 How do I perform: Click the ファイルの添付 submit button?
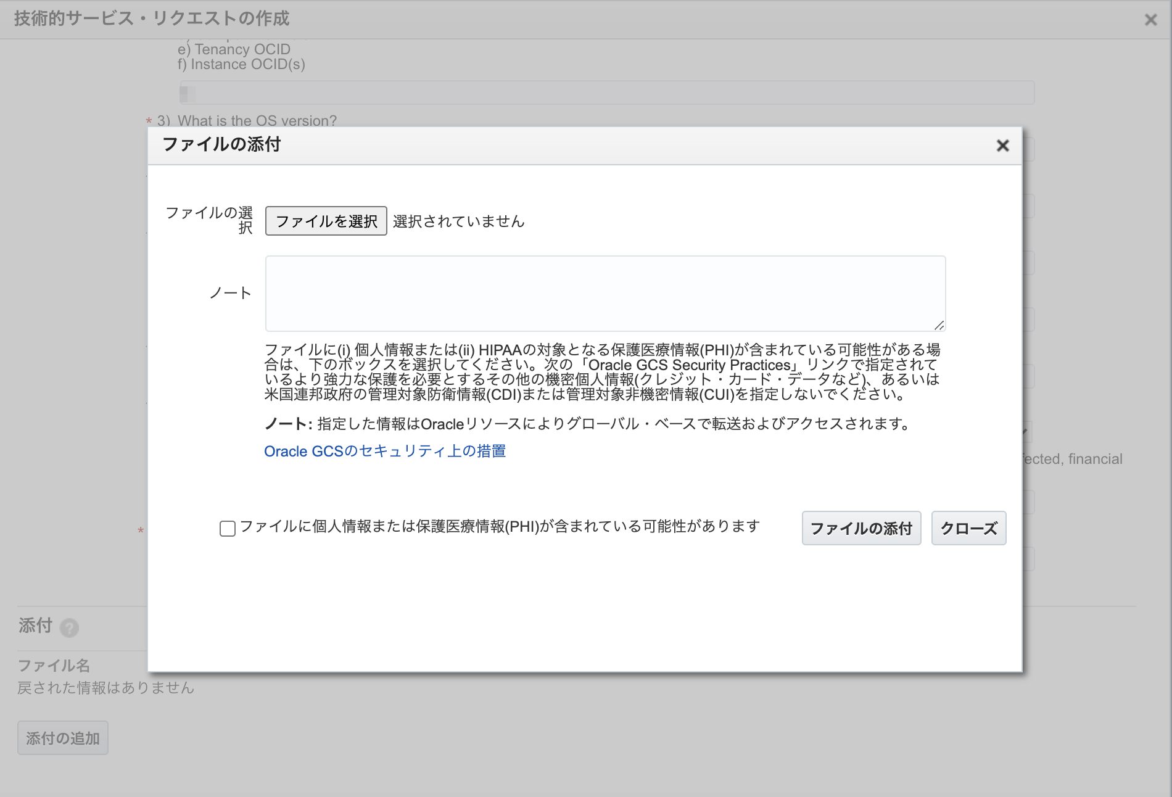point(861,528)
